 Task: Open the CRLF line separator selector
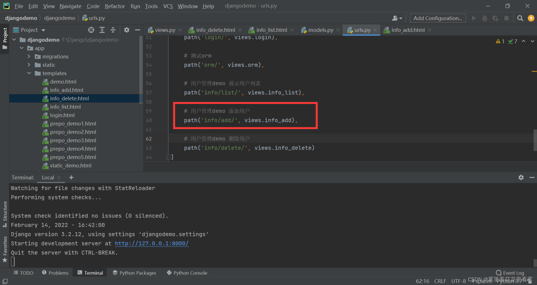coord(440,281)
